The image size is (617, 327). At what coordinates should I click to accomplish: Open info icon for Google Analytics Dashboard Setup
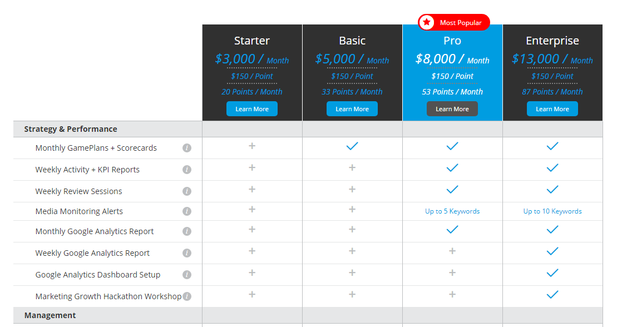(187, 275)
